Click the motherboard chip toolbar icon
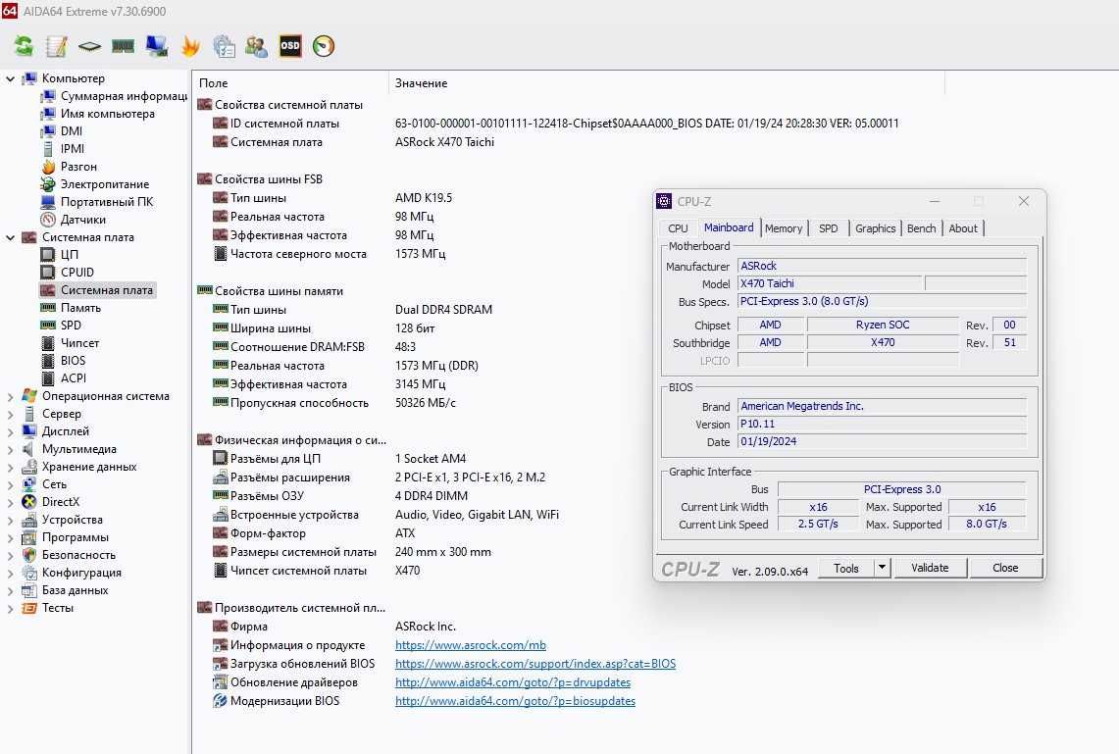1119x754 pixels. click(x=89, y=46)
